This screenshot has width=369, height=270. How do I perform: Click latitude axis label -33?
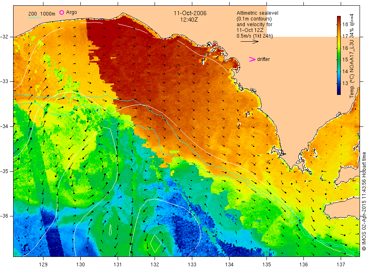[4, 81]
